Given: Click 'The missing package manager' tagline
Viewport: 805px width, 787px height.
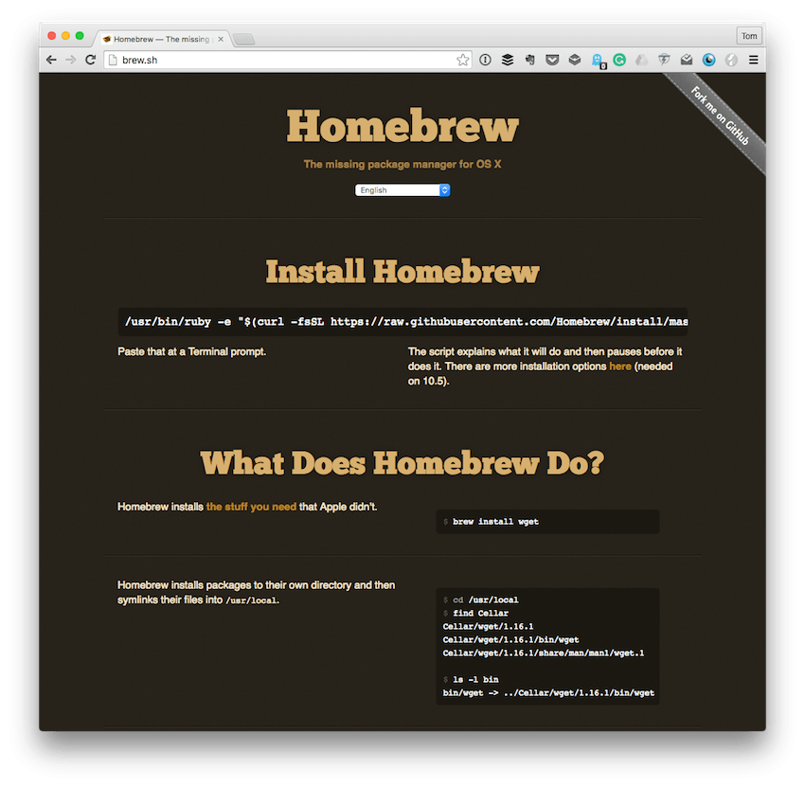Looking at the screenshot, I should (x=402, y=164).
